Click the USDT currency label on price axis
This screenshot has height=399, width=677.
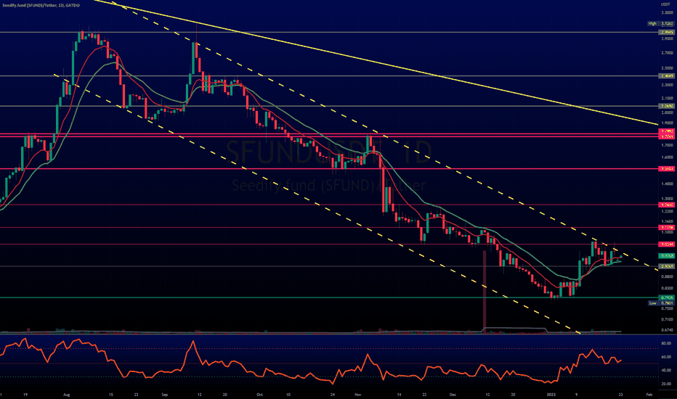click(665, 5)
